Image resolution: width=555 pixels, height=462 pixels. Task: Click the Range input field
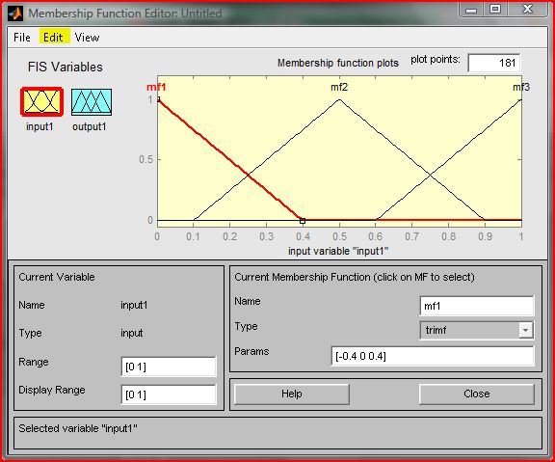[x=168, y=367]
